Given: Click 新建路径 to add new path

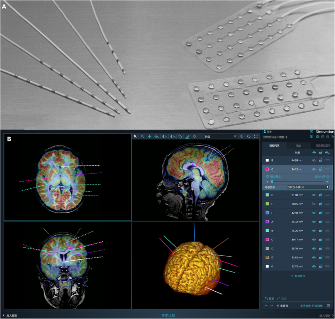Looking at the screenshot, I should click(x=298, y=276).
